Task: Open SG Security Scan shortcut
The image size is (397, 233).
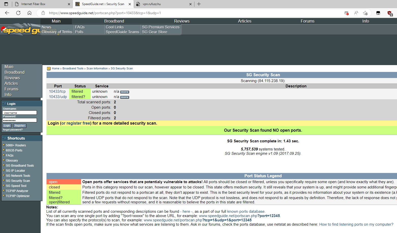Action: tap(18, 181)
